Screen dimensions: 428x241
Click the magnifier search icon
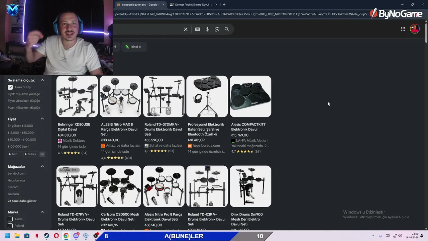(x=227, y=29)
